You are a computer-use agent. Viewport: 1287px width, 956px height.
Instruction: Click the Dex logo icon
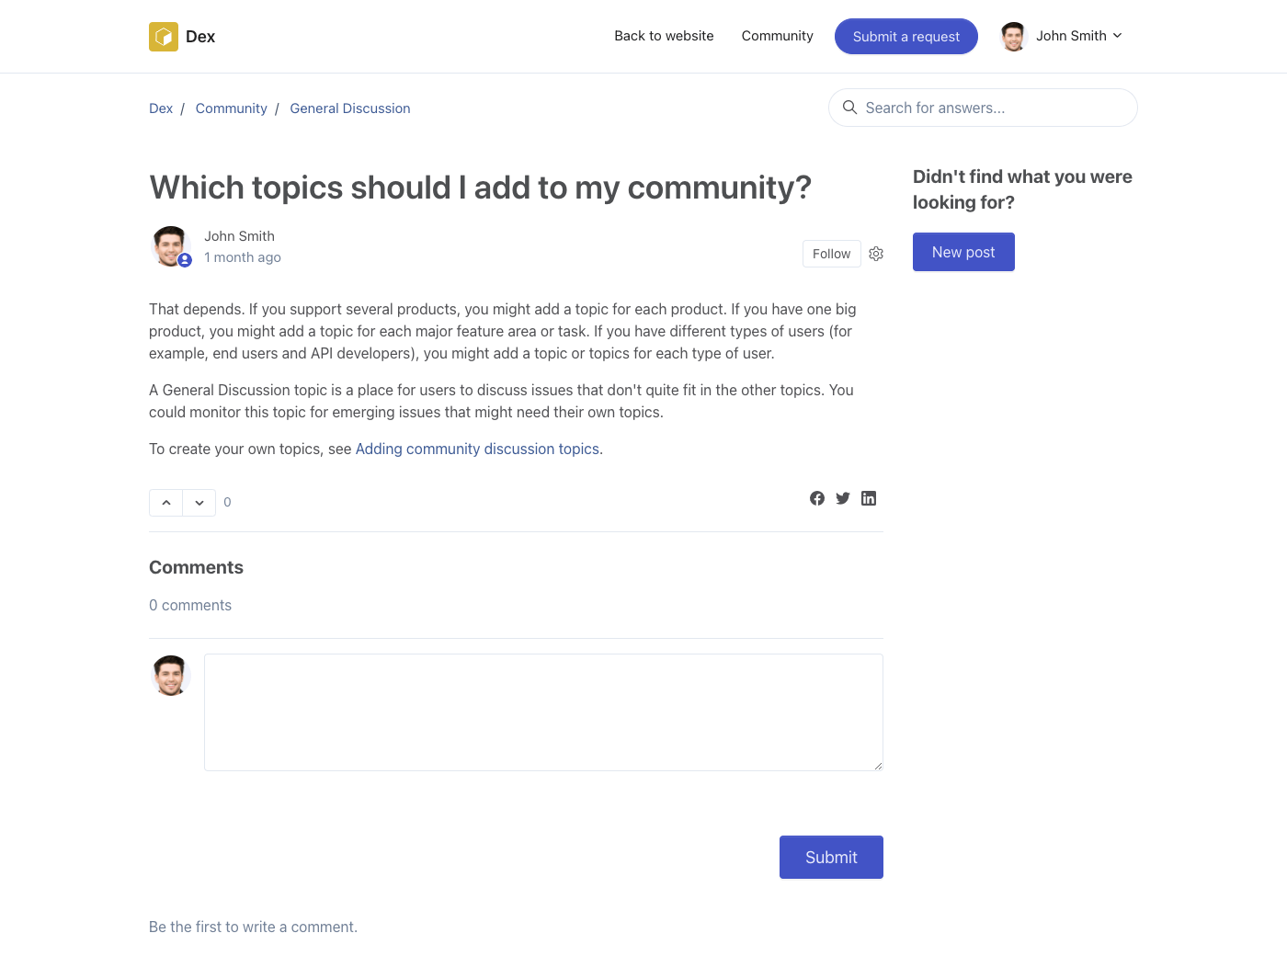[x=164, y=37]
